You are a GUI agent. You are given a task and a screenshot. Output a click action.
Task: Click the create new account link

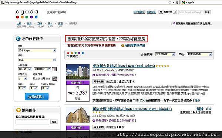[x=139, y=12]
